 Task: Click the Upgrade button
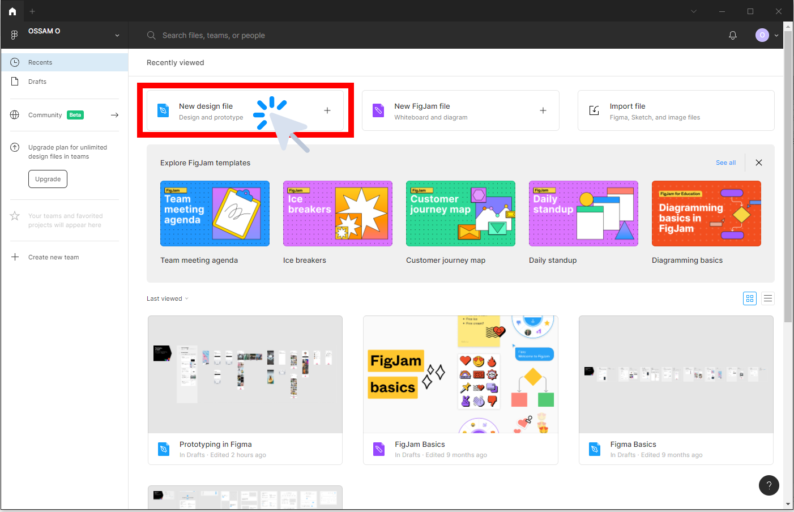[x=48, y=179]
